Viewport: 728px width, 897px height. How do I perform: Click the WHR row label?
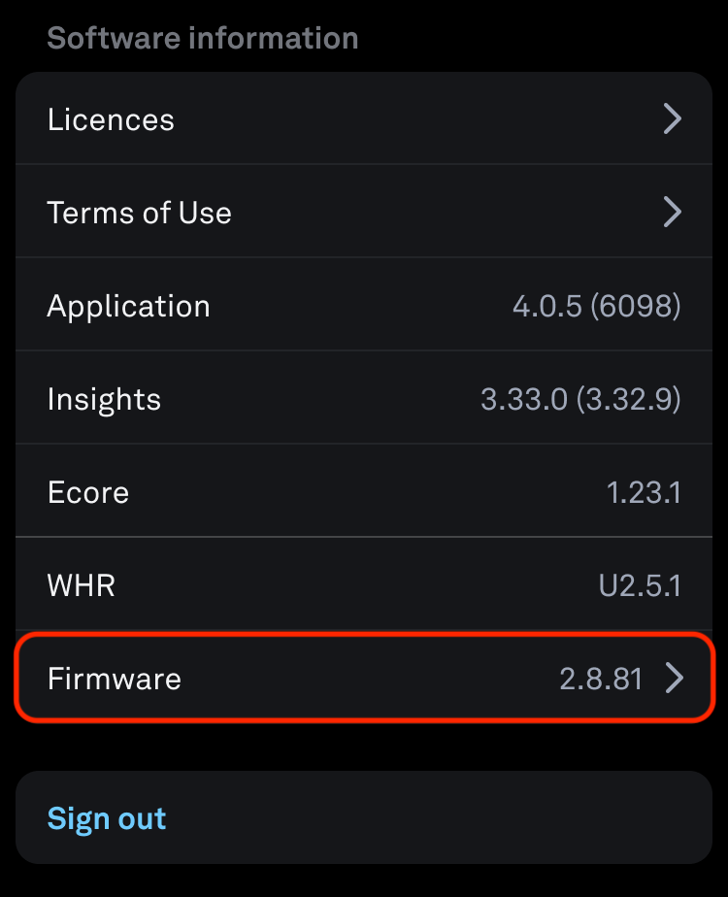coord(81,585)
